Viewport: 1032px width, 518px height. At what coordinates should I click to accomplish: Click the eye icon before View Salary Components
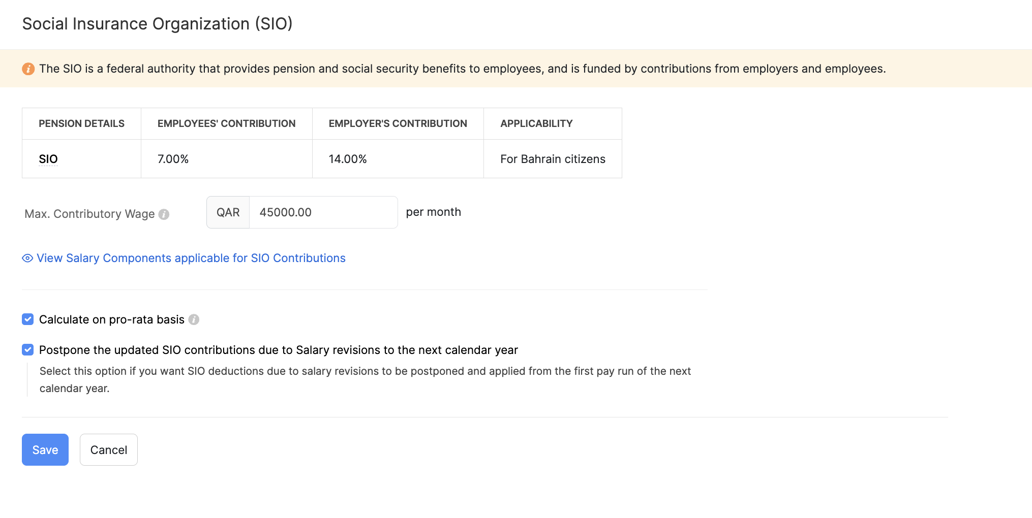27,258
